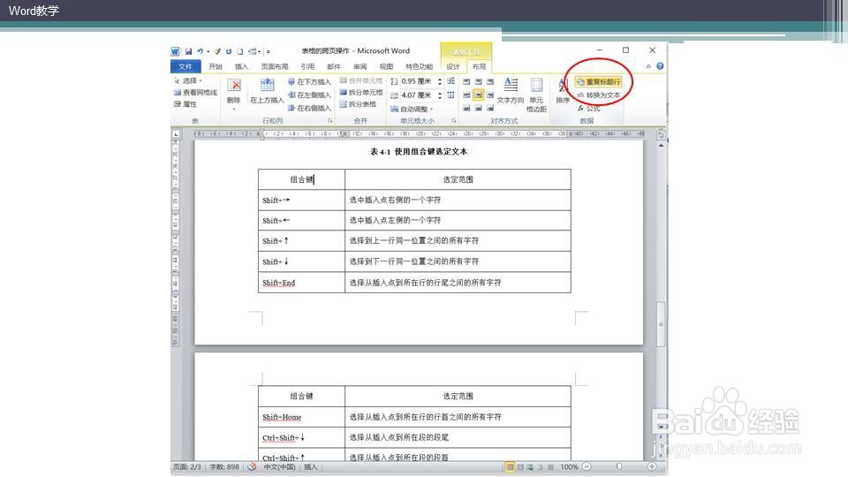The image size is (848, 477).
Task: Click zoom in plus button
Action: [x=652, y=466]
